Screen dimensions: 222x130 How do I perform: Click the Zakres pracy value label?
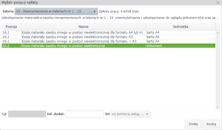click(x=119, y=11)
